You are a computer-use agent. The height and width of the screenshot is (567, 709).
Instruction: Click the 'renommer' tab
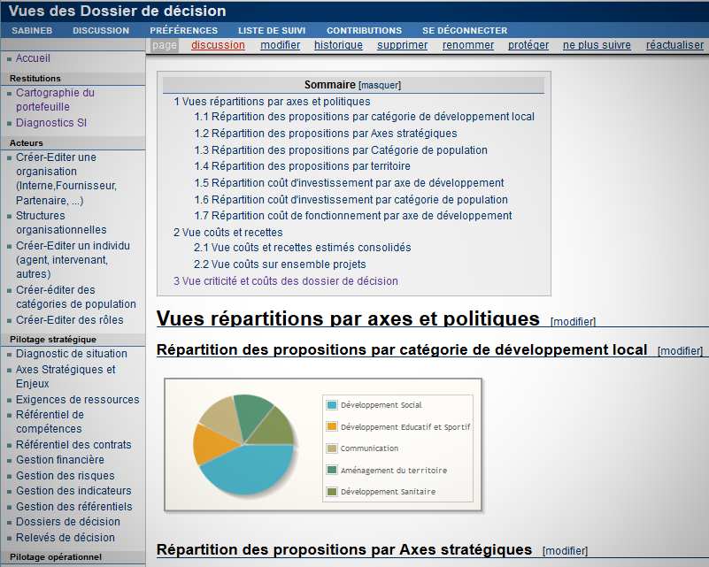[x=468, y=45]
